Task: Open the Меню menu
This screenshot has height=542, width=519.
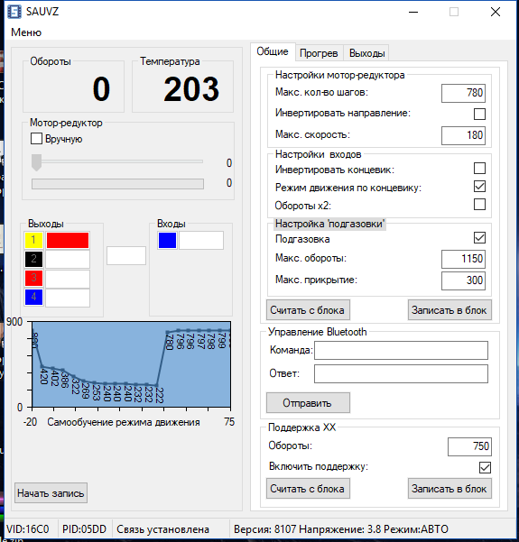Action: click(26, 32)
